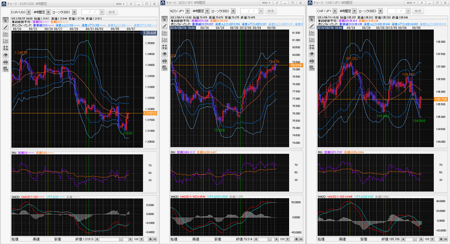The height and width of the screenshot is (244, 450).
Task: Select the crosshair cursor tool in EUR/USD chart
Action: pos(6,20)
